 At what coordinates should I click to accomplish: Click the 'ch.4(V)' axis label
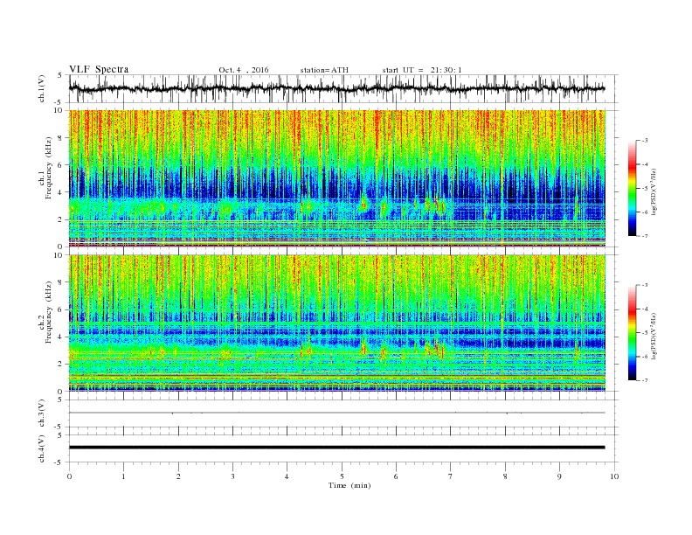pos(42,448)
